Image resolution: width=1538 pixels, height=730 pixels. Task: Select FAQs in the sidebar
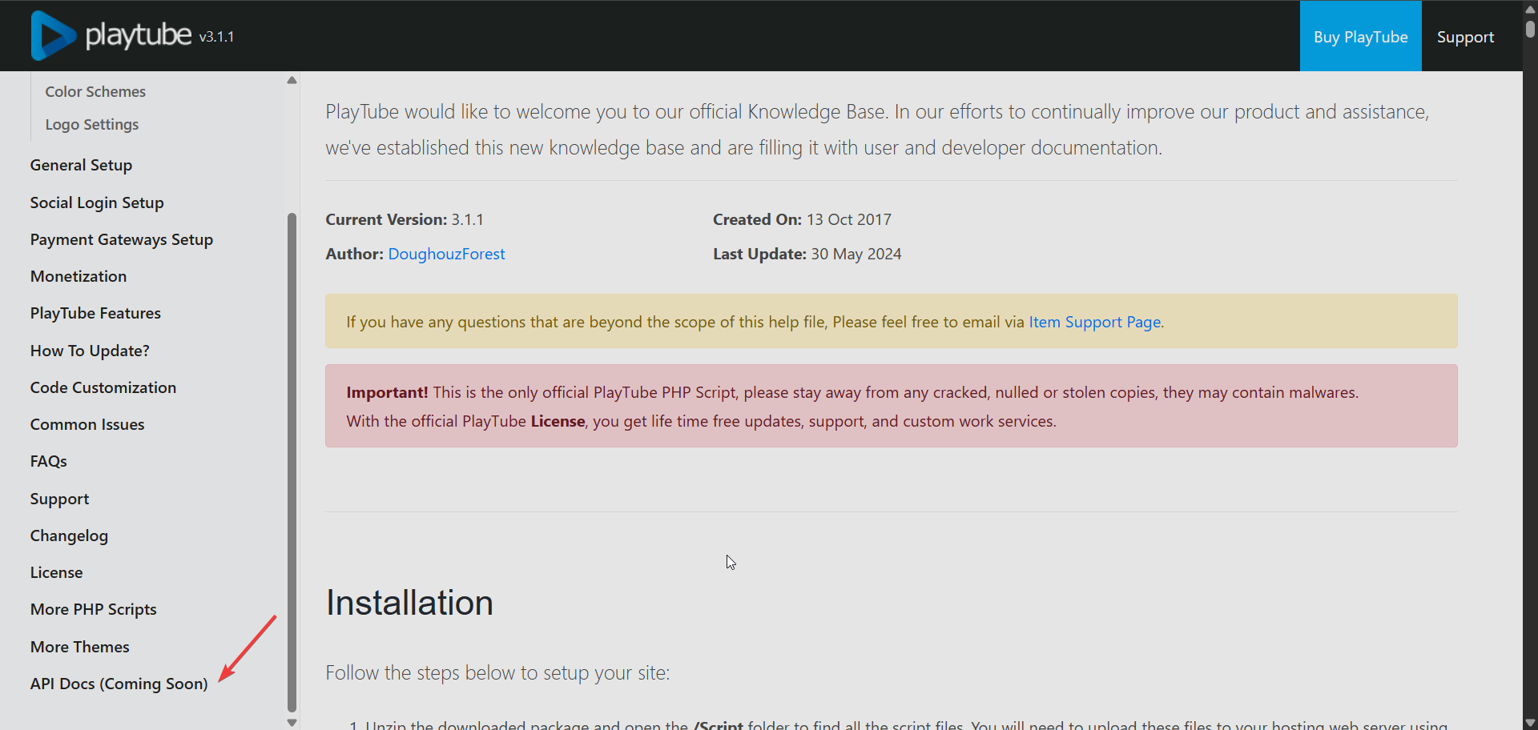[48, 461]
